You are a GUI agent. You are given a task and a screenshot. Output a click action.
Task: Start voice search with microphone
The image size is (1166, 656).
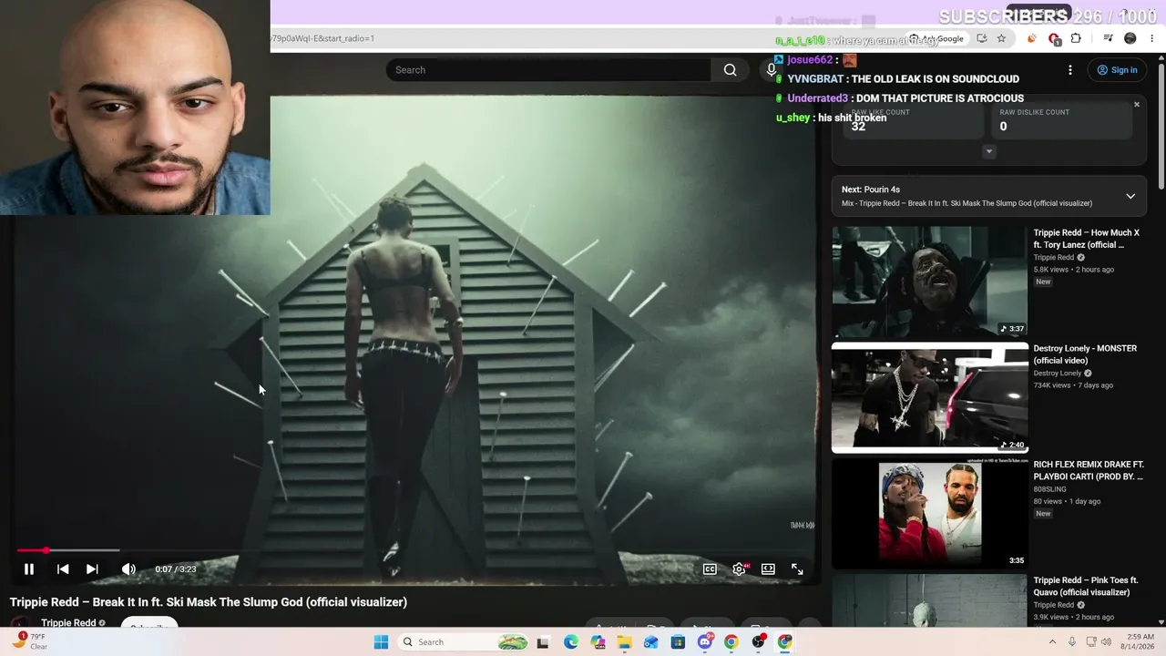772,70
